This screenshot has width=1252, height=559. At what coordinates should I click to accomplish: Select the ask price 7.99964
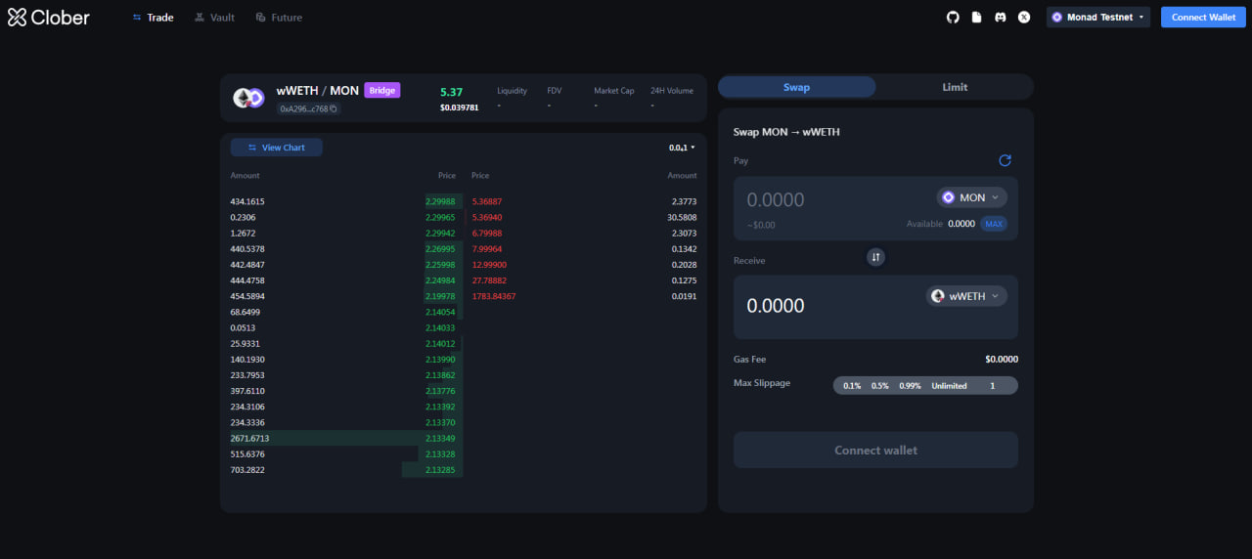point(486,249)
